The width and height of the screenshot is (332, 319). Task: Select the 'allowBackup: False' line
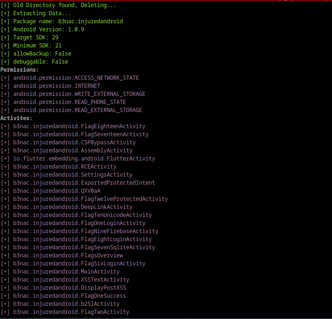[x=36, y=54]
